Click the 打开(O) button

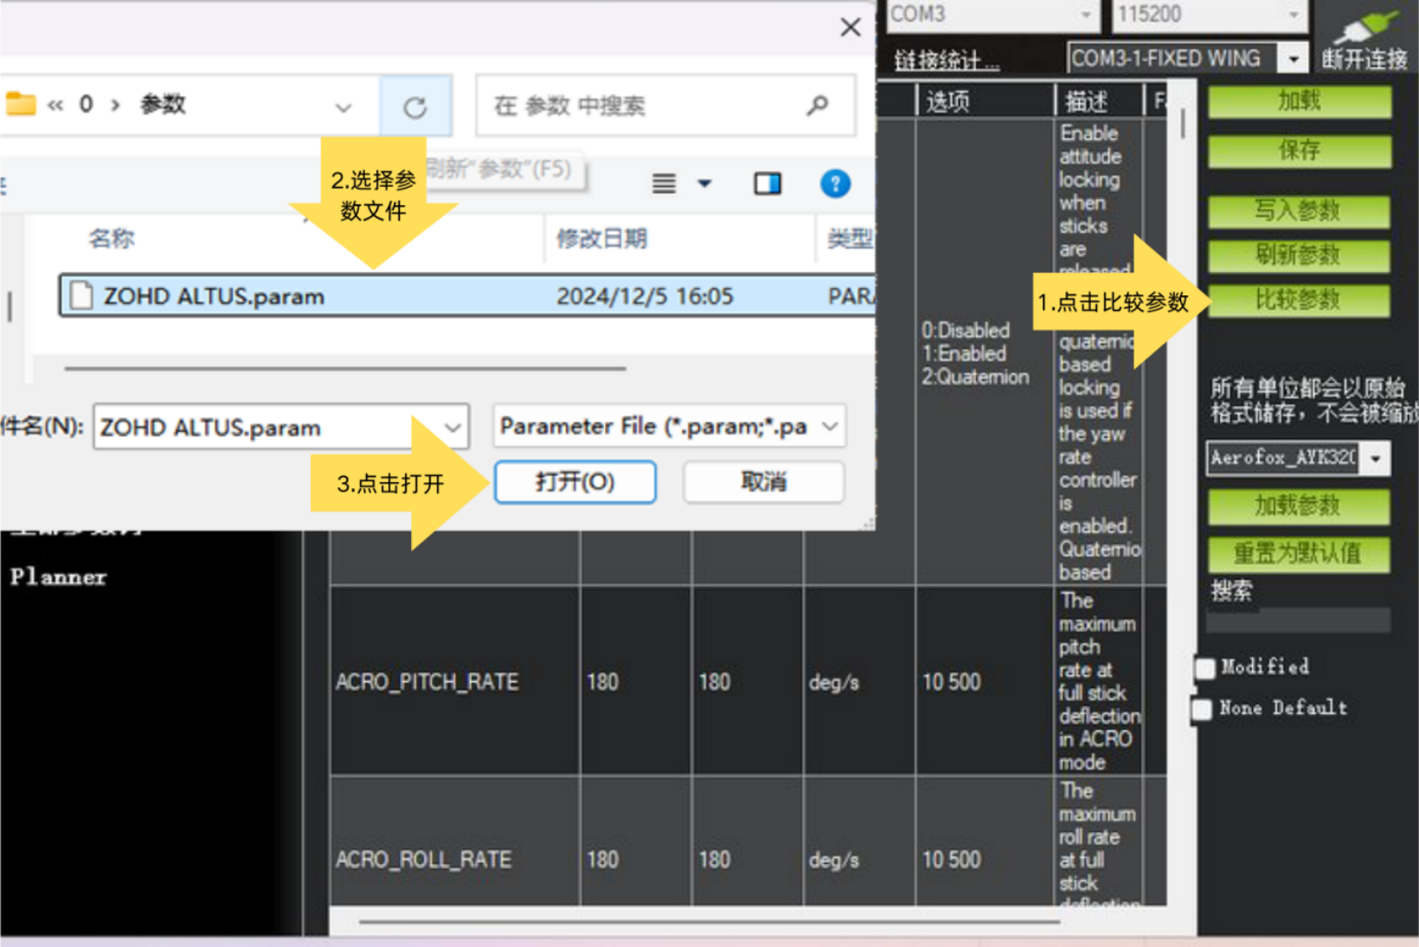[x=575, y=482]
